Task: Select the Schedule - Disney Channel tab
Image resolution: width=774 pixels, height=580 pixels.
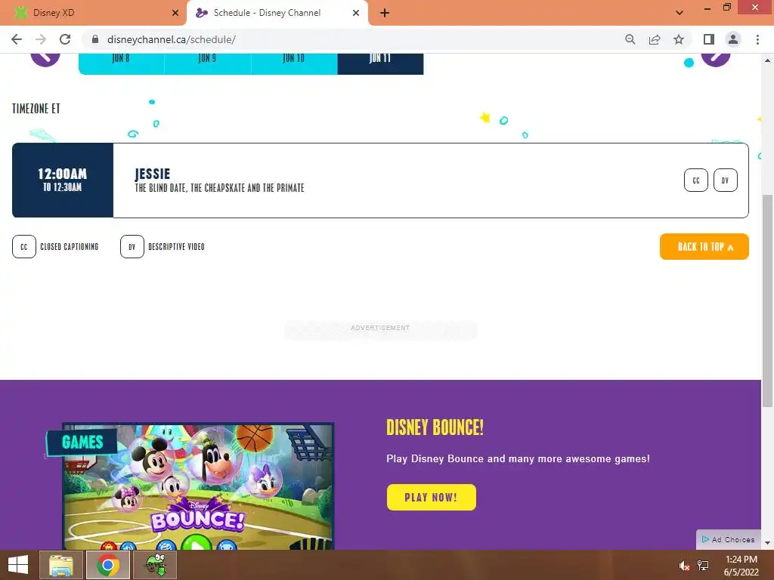Action: point(277,13)
